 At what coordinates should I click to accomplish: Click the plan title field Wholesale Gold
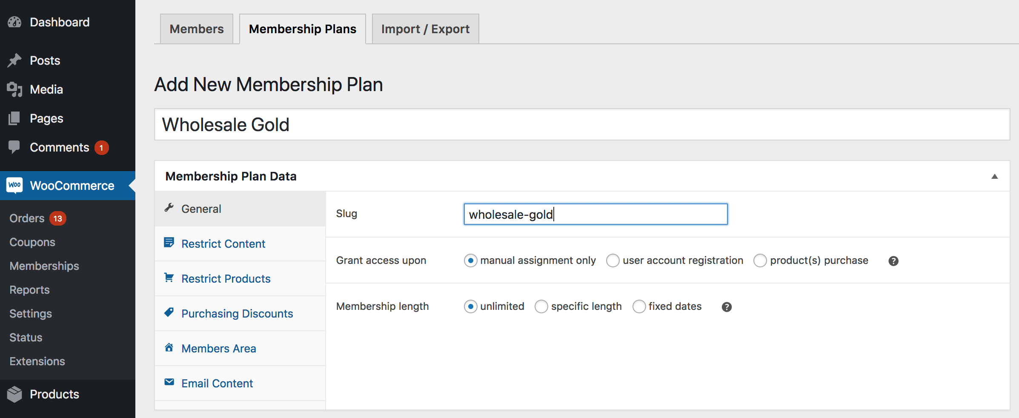pyautogui.click(x=581, y=125)
